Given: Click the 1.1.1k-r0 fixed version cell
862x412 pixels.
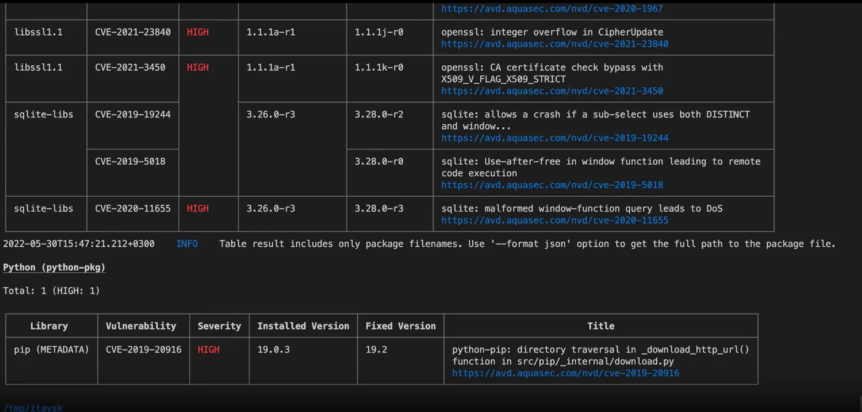Looking at the screenshot, I should click(x=379, y=68).
